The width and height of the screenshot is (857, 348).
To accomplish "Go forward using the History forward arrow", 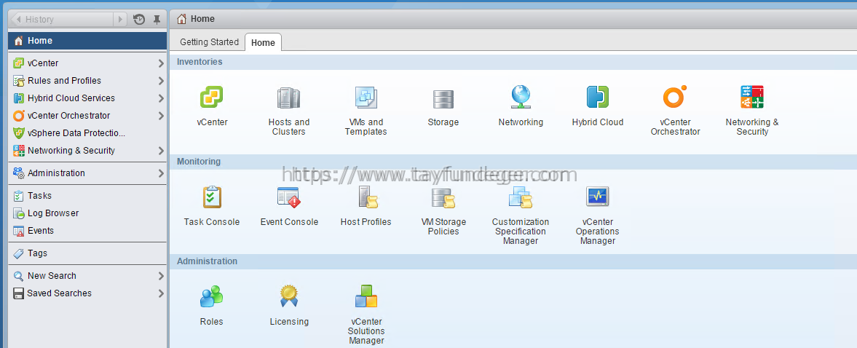I will tap(120, 19).
